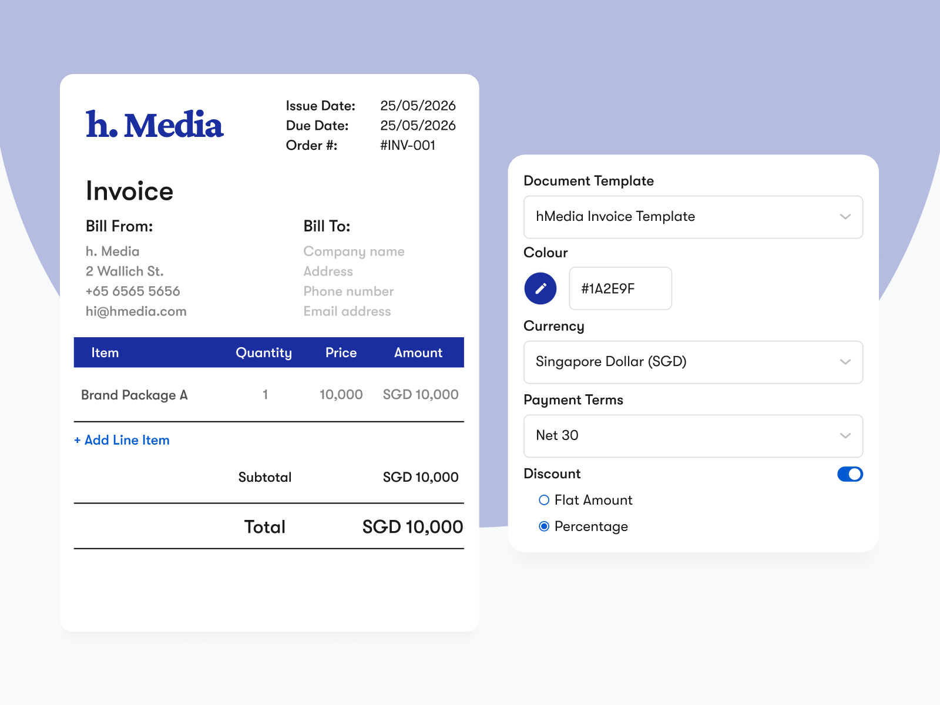Click the Company name placeholder field

354,251
